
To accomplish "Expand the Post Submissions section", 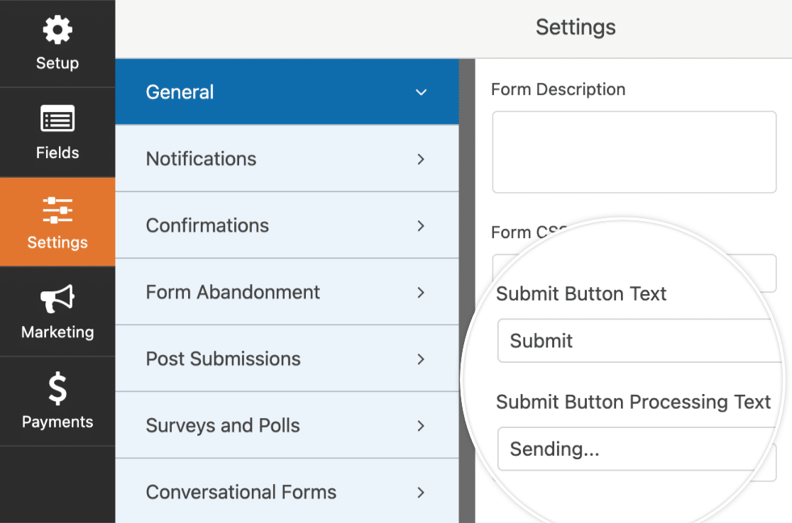I will point(421,359).
